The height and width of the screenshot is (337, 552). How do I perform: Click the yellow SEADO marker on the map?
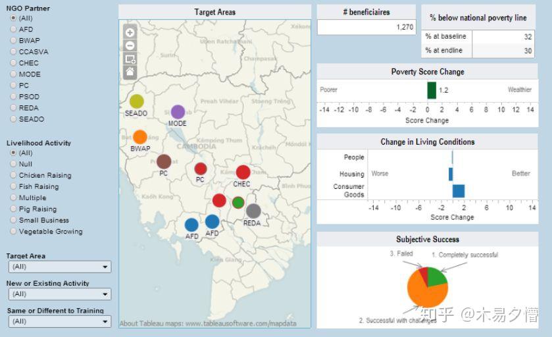tap(137, 101)
